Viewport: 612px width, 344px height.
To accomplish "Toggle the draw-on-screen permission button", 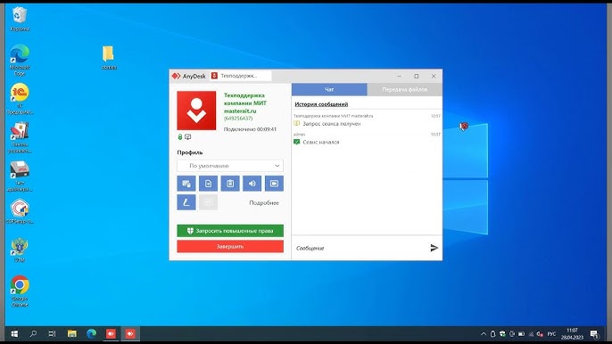I will point(186,202).
